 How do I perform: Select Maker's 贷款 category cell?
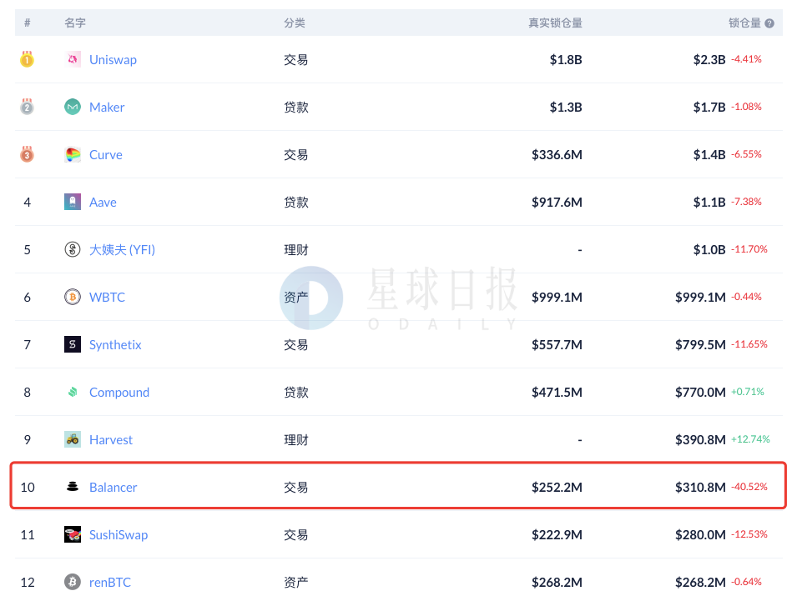(x=295, y=108)
